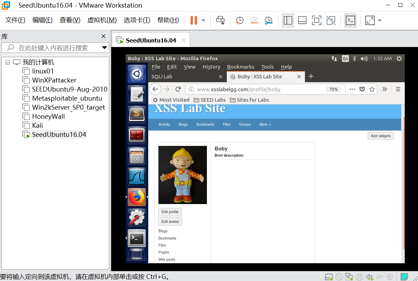Image resolution: width=418 pixels, height=281 pixels.
Task: Open the snapshot manager icon
Action: point(268,20)
